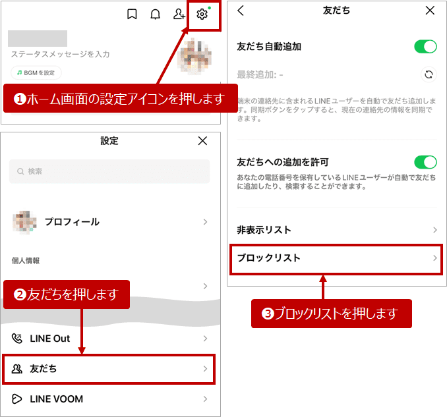
Task: Tap the magnifier icon in search field
Action: click(x=20, y=171)
